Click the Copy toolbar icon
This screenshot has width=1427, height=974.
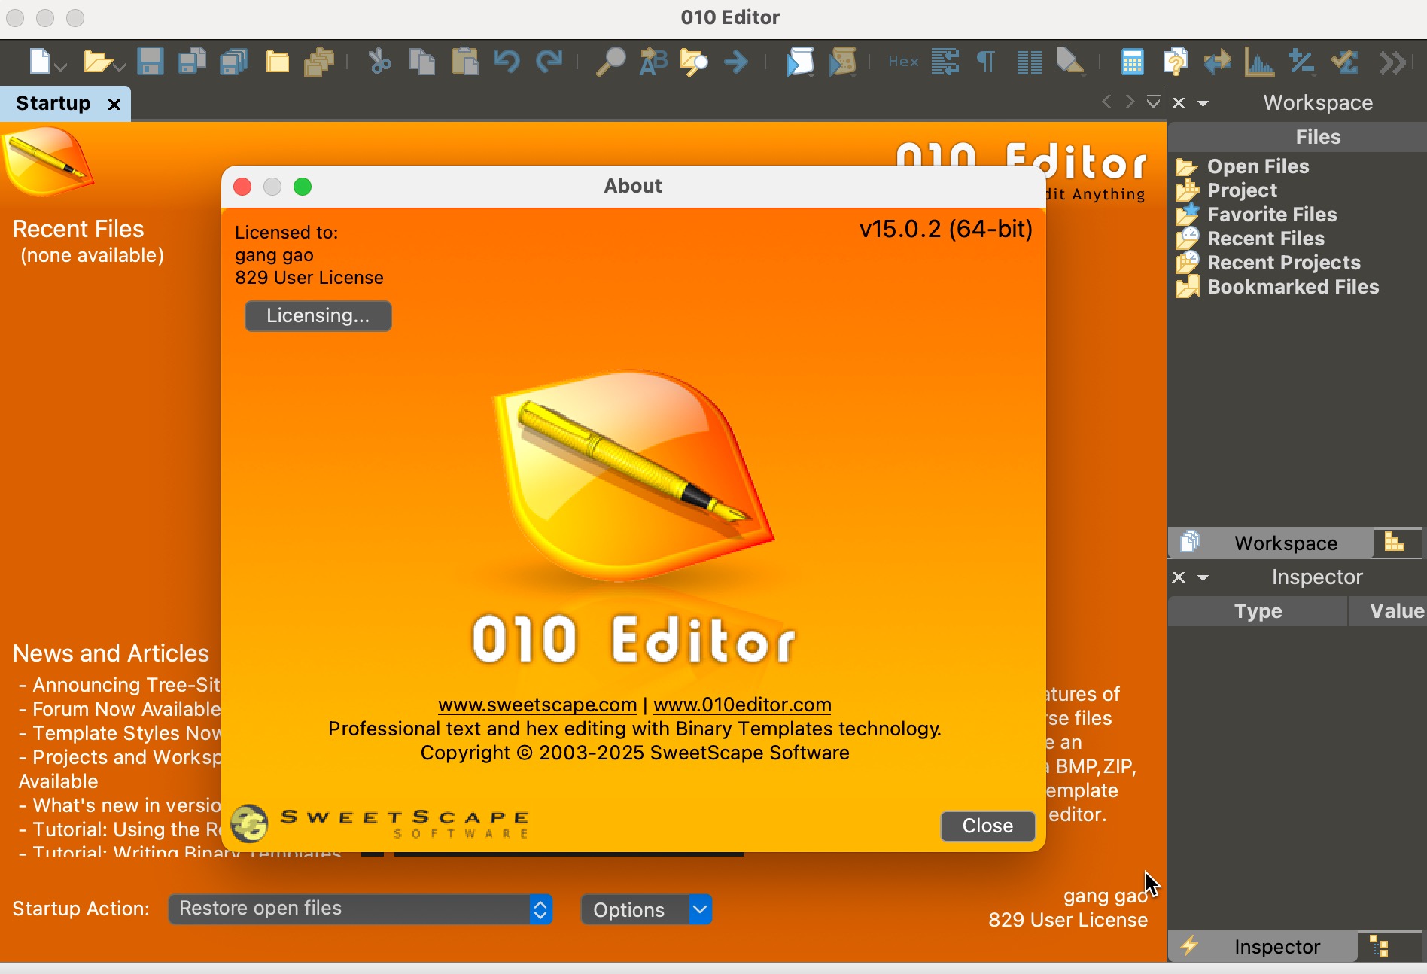click(x=422, y=61)
